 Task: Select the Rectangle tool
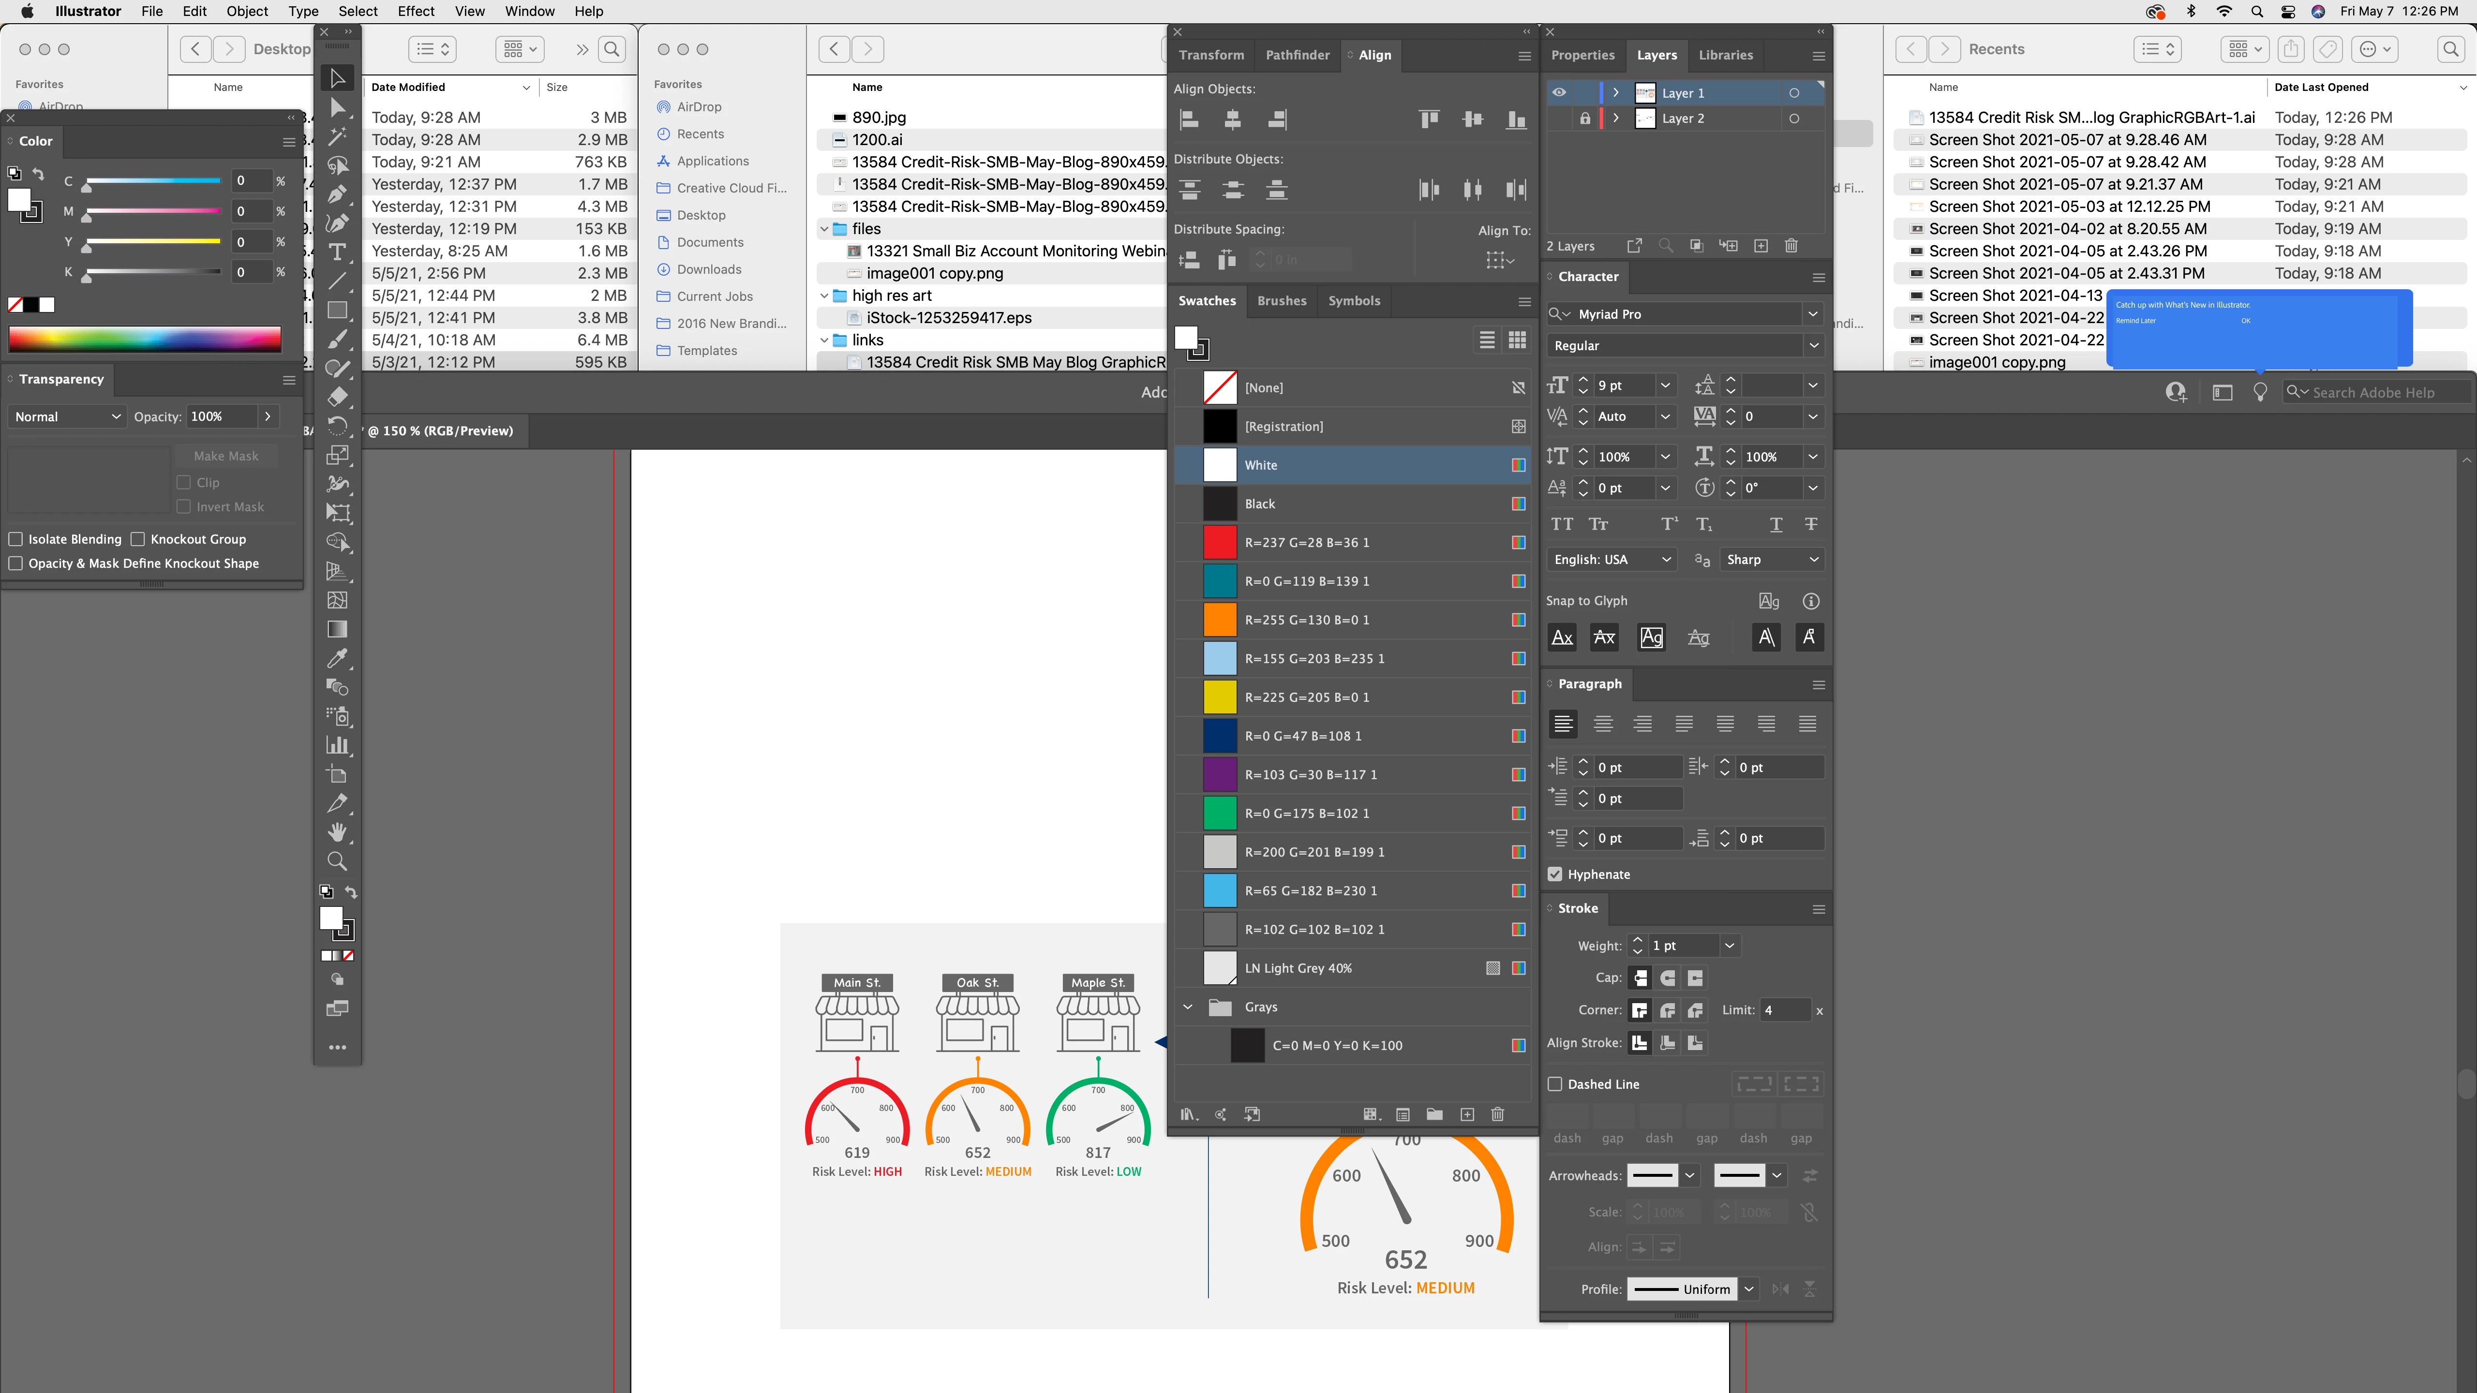[x=338, y=311]
